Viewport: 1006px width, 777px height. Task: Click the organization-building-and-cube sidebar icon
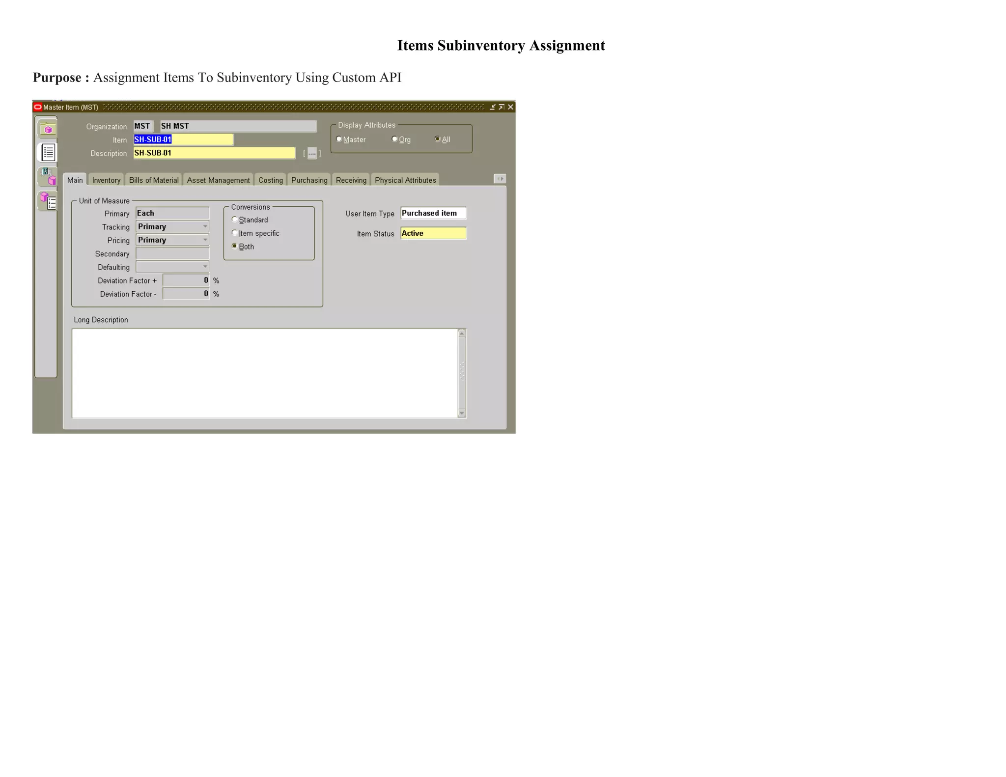pos(48,176)
